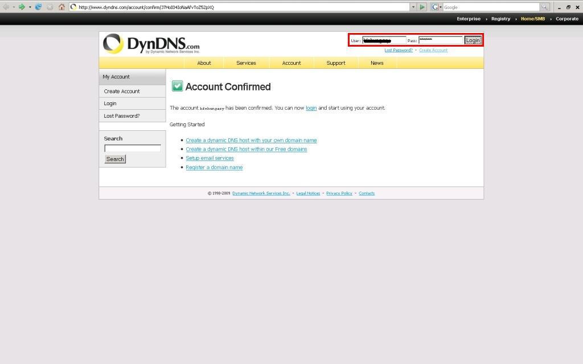
Task: Click the Login button in the header
Action: click(x=473, y=40)
